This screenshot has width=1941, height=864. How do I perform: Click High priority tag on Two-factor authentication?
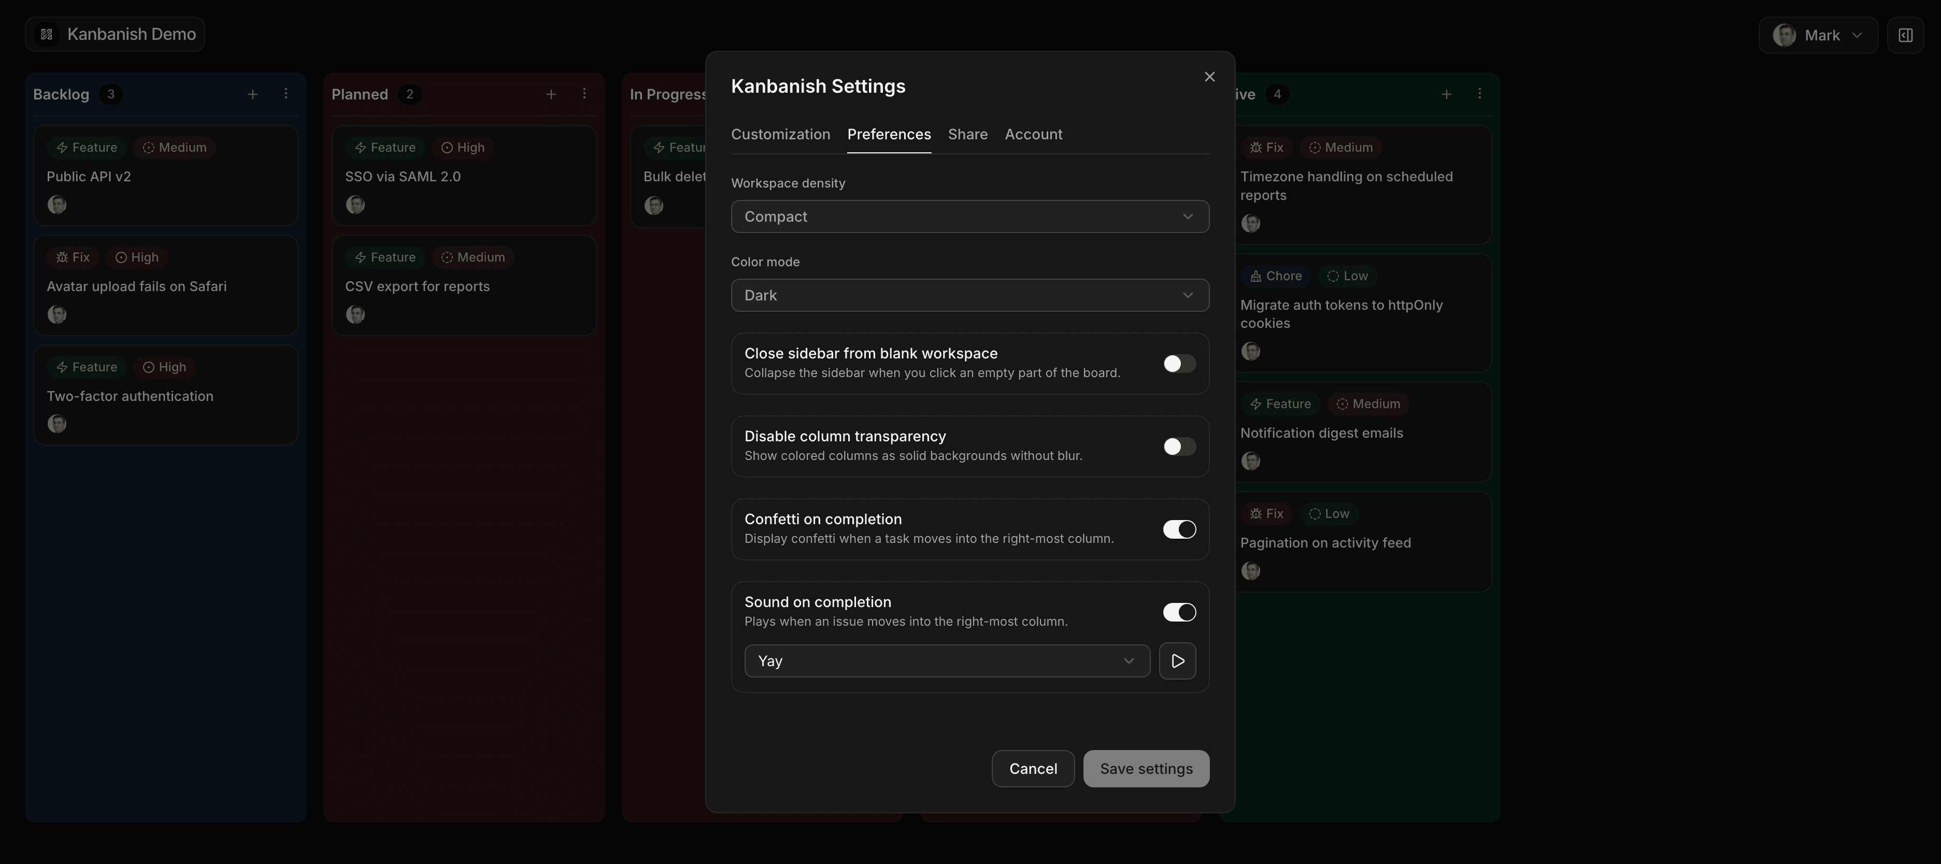pyautogui.click(x=164, y=367)
